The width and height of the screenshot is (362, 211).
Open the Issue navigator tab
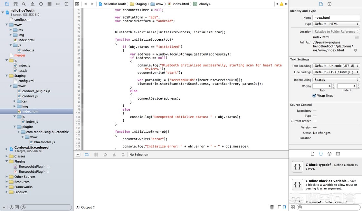pos(32,4)
